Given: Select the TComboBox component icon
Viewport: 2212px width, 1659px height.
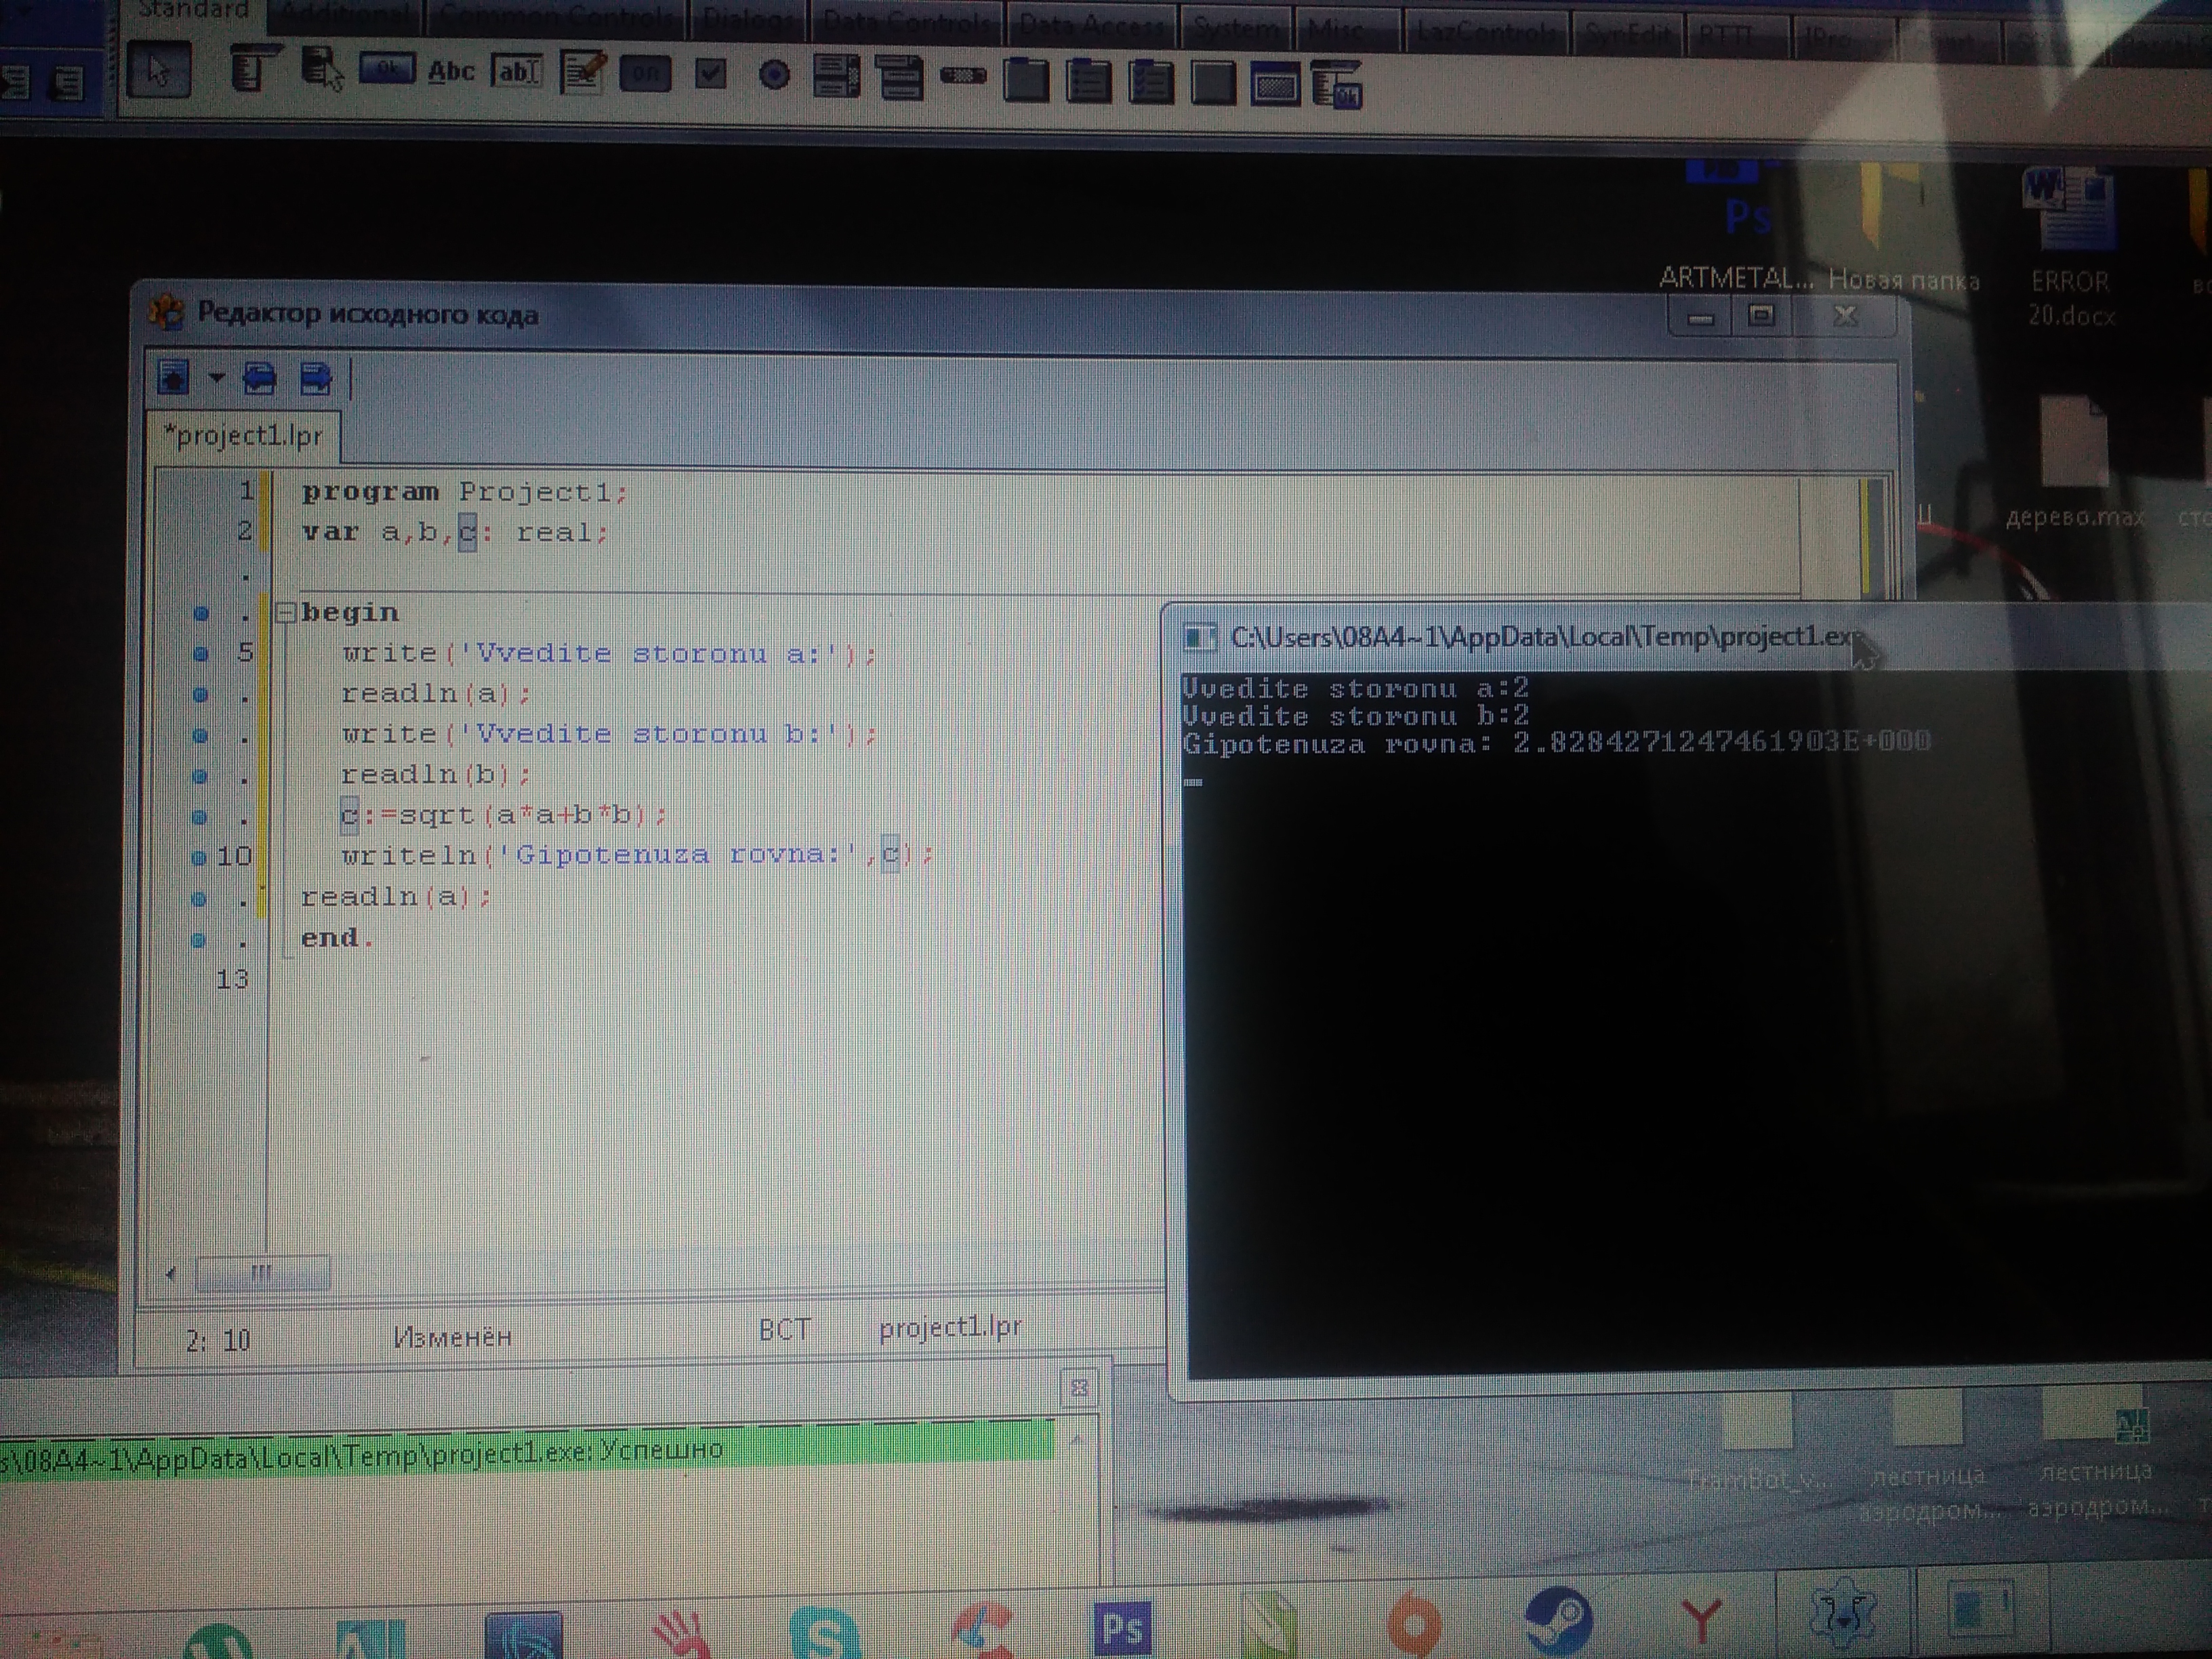Looking at the screenshot, I should (898, 77).
